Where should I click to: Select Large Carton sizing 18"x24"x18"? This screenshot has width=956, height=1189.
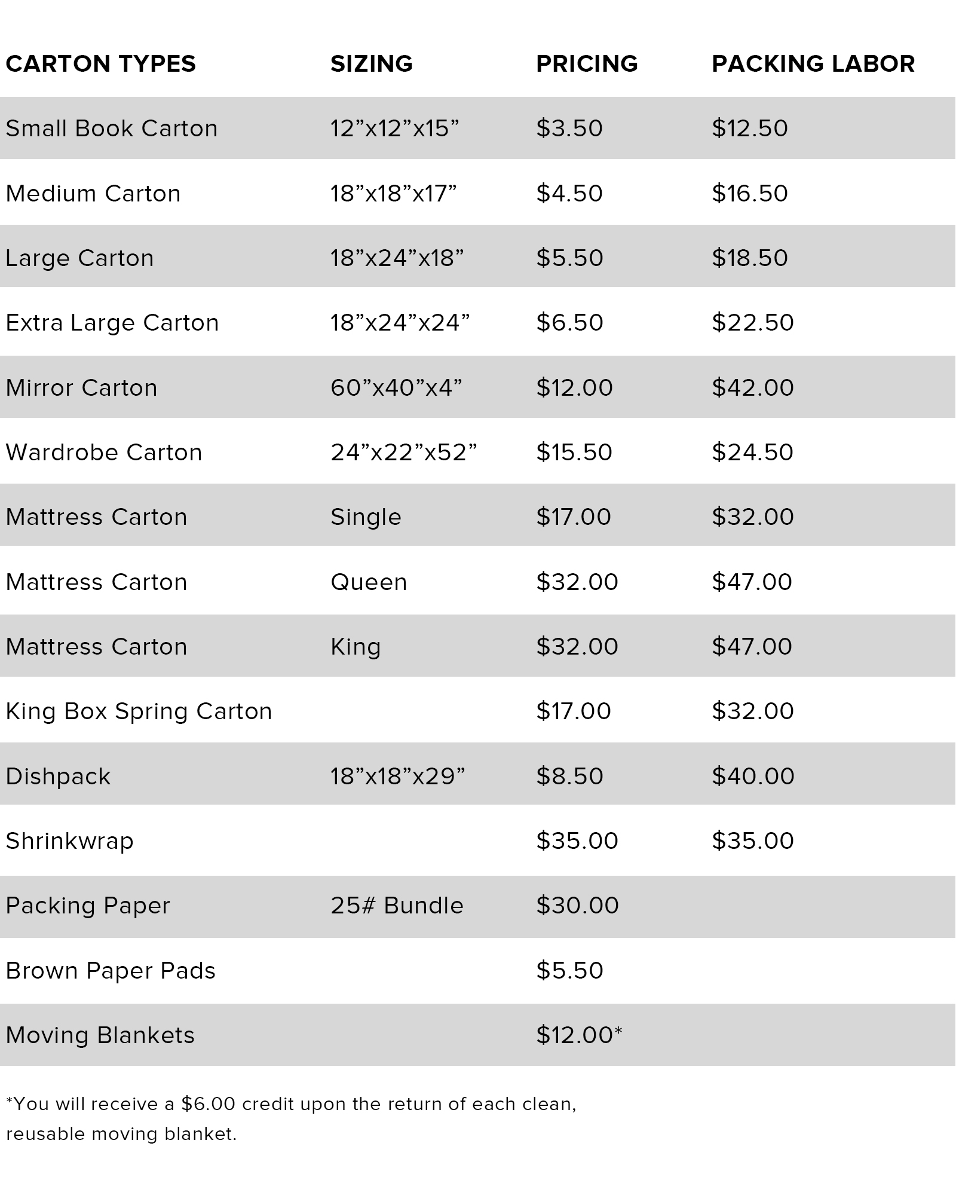click(397, 258)
